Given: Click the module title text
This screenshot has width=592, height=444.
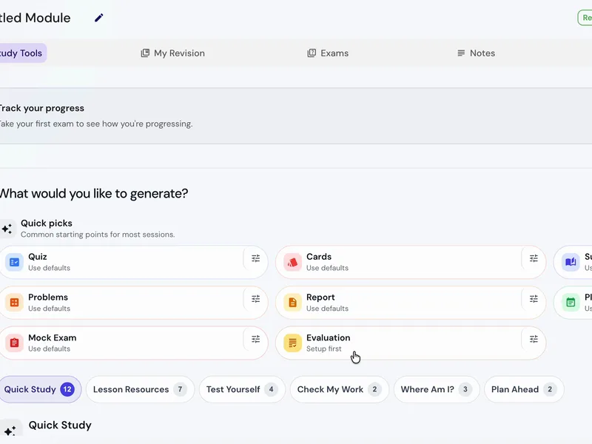Looking at the screenshot, I should click(35, 18).
